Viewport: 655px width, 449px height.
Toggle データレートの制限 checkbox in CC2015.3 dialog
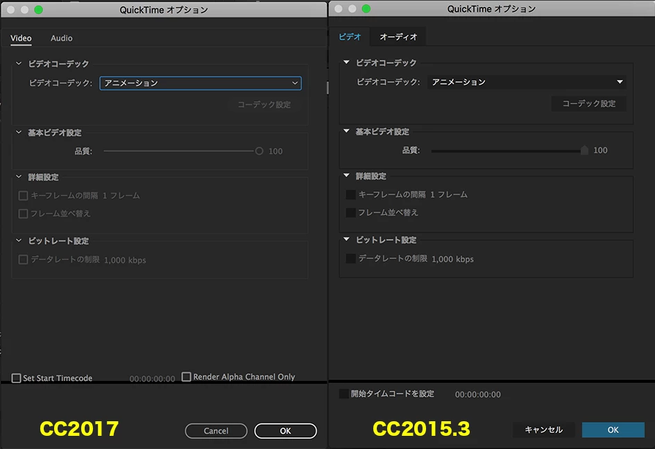coord(351,259)
